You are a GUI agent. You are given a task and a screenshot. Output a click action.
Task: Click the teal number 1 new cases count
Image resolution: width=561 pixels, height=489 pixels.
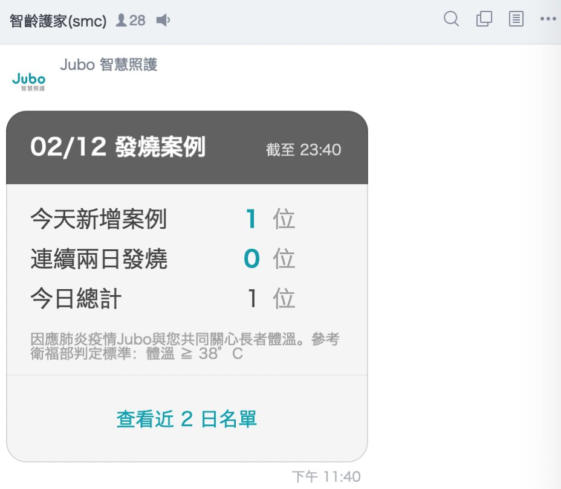pyautogui.click(x=251, y=219)
